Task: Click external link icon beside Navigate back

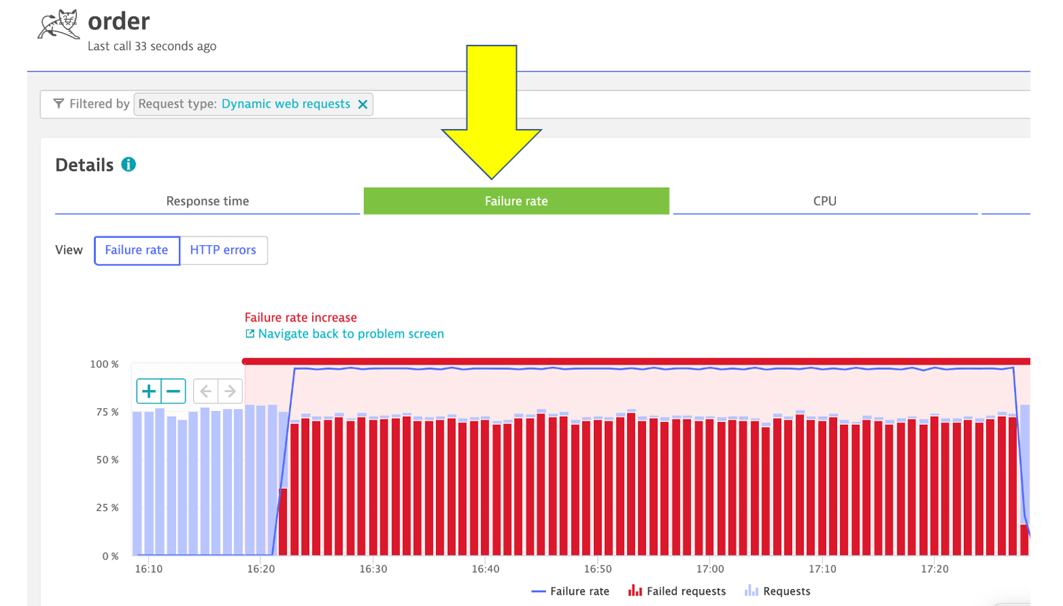Action: tap(250, 334)
